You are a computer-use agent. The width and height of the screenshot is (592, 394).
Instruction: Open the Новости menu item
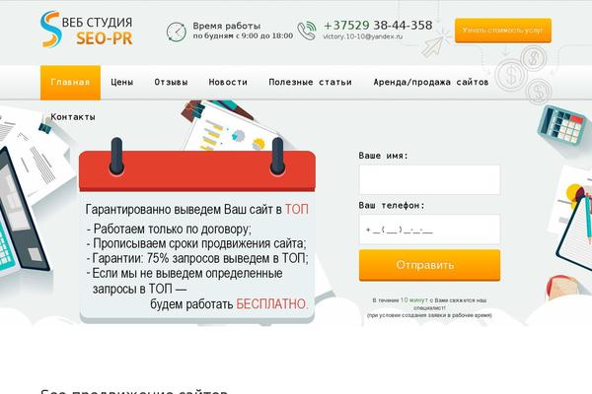228,82
